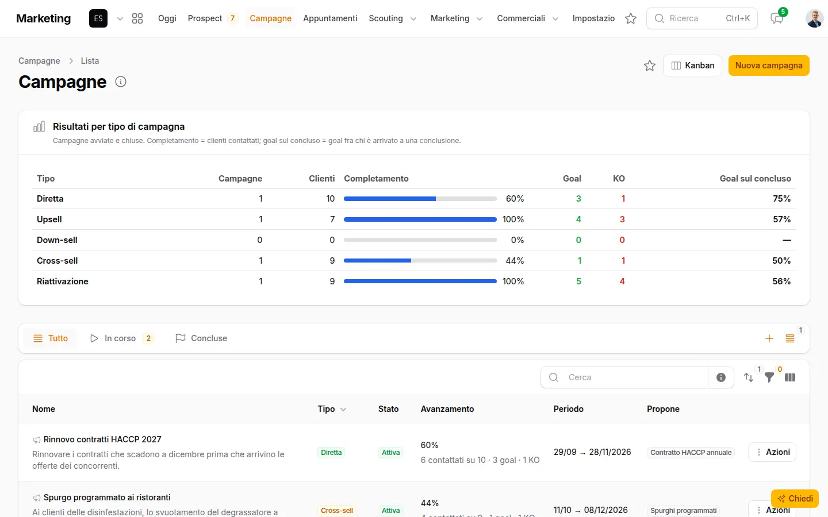Open the sort arrows control

pos(749,377)
